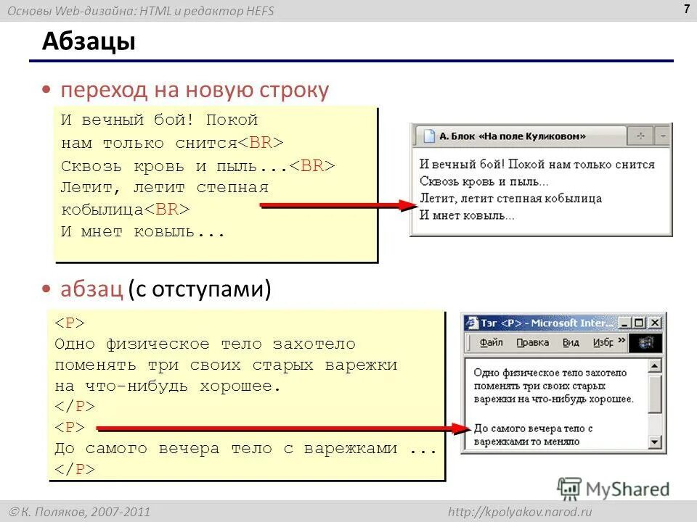
Task: Click the code line 'Летит, летит степная'
Action: (x=165, y=188)
